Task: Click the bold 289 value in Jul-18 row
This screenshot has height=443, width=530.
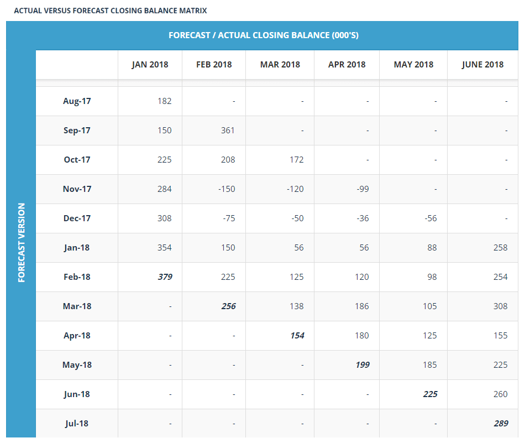Action: (501, 424)
